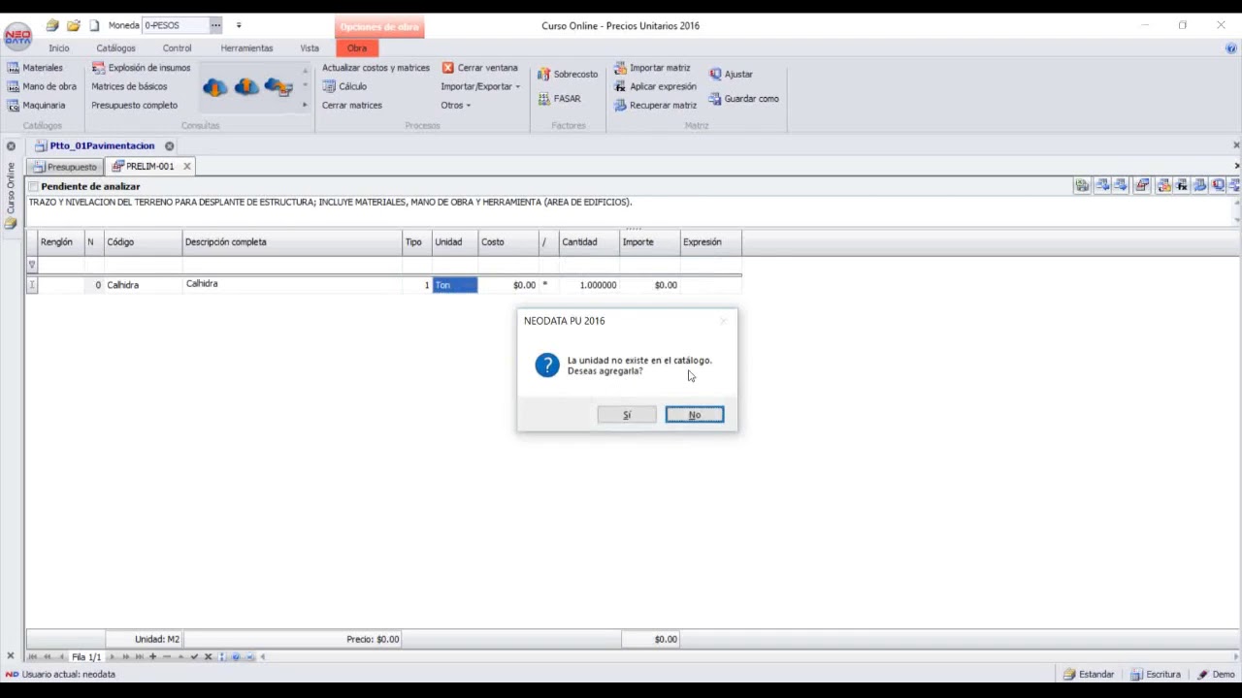Click the fx expression icon in the matrix toolbar
The width and height of the screenshot is (1242, 698).
tap(1181, 185)
